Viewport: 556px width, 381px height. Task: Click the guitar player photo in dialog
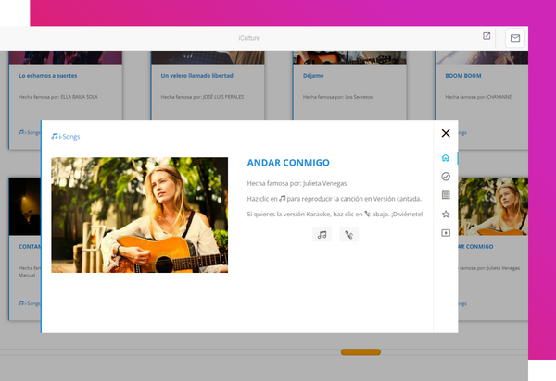[x=139, y=215]
